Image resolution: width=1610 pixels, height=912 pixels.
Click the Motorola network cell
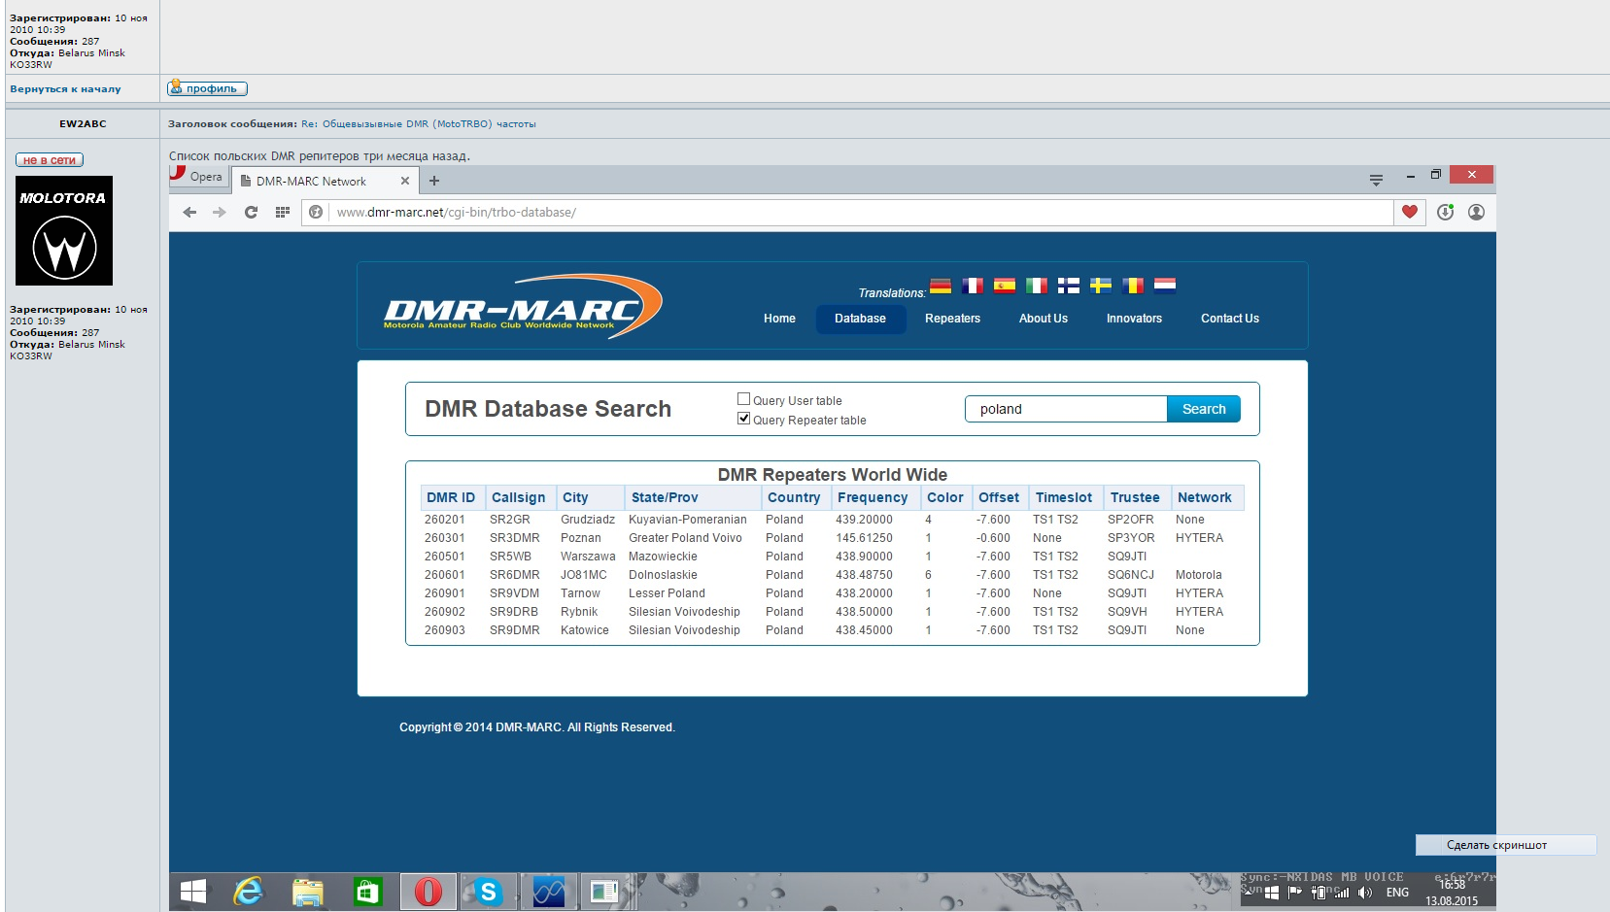1199,575
